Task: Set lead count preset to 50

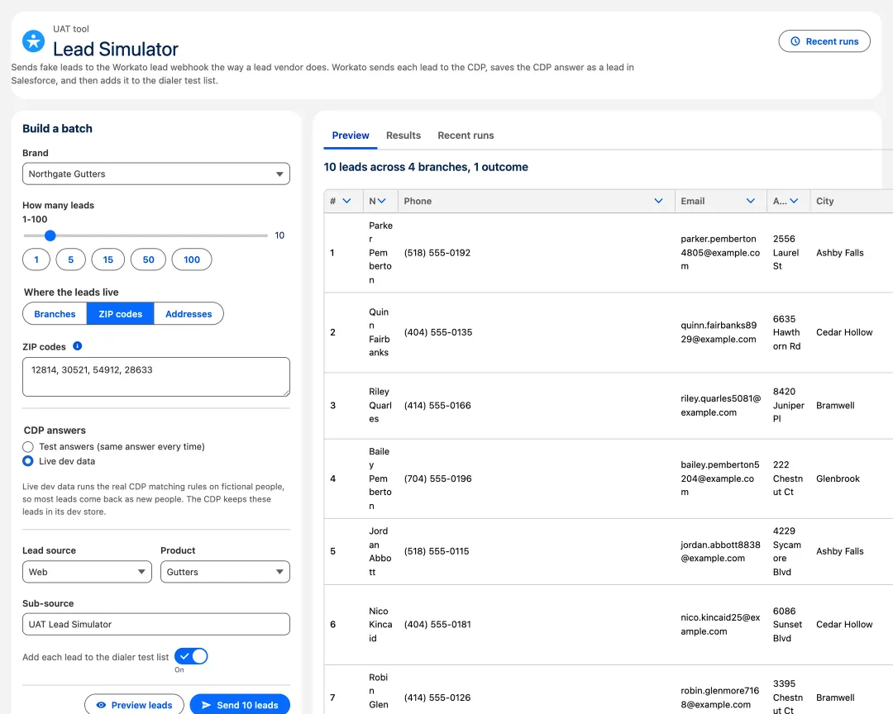Action: tap(148, 259)
